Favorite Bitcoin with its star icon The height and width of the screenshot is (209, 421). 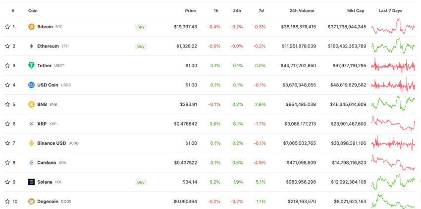7,27
